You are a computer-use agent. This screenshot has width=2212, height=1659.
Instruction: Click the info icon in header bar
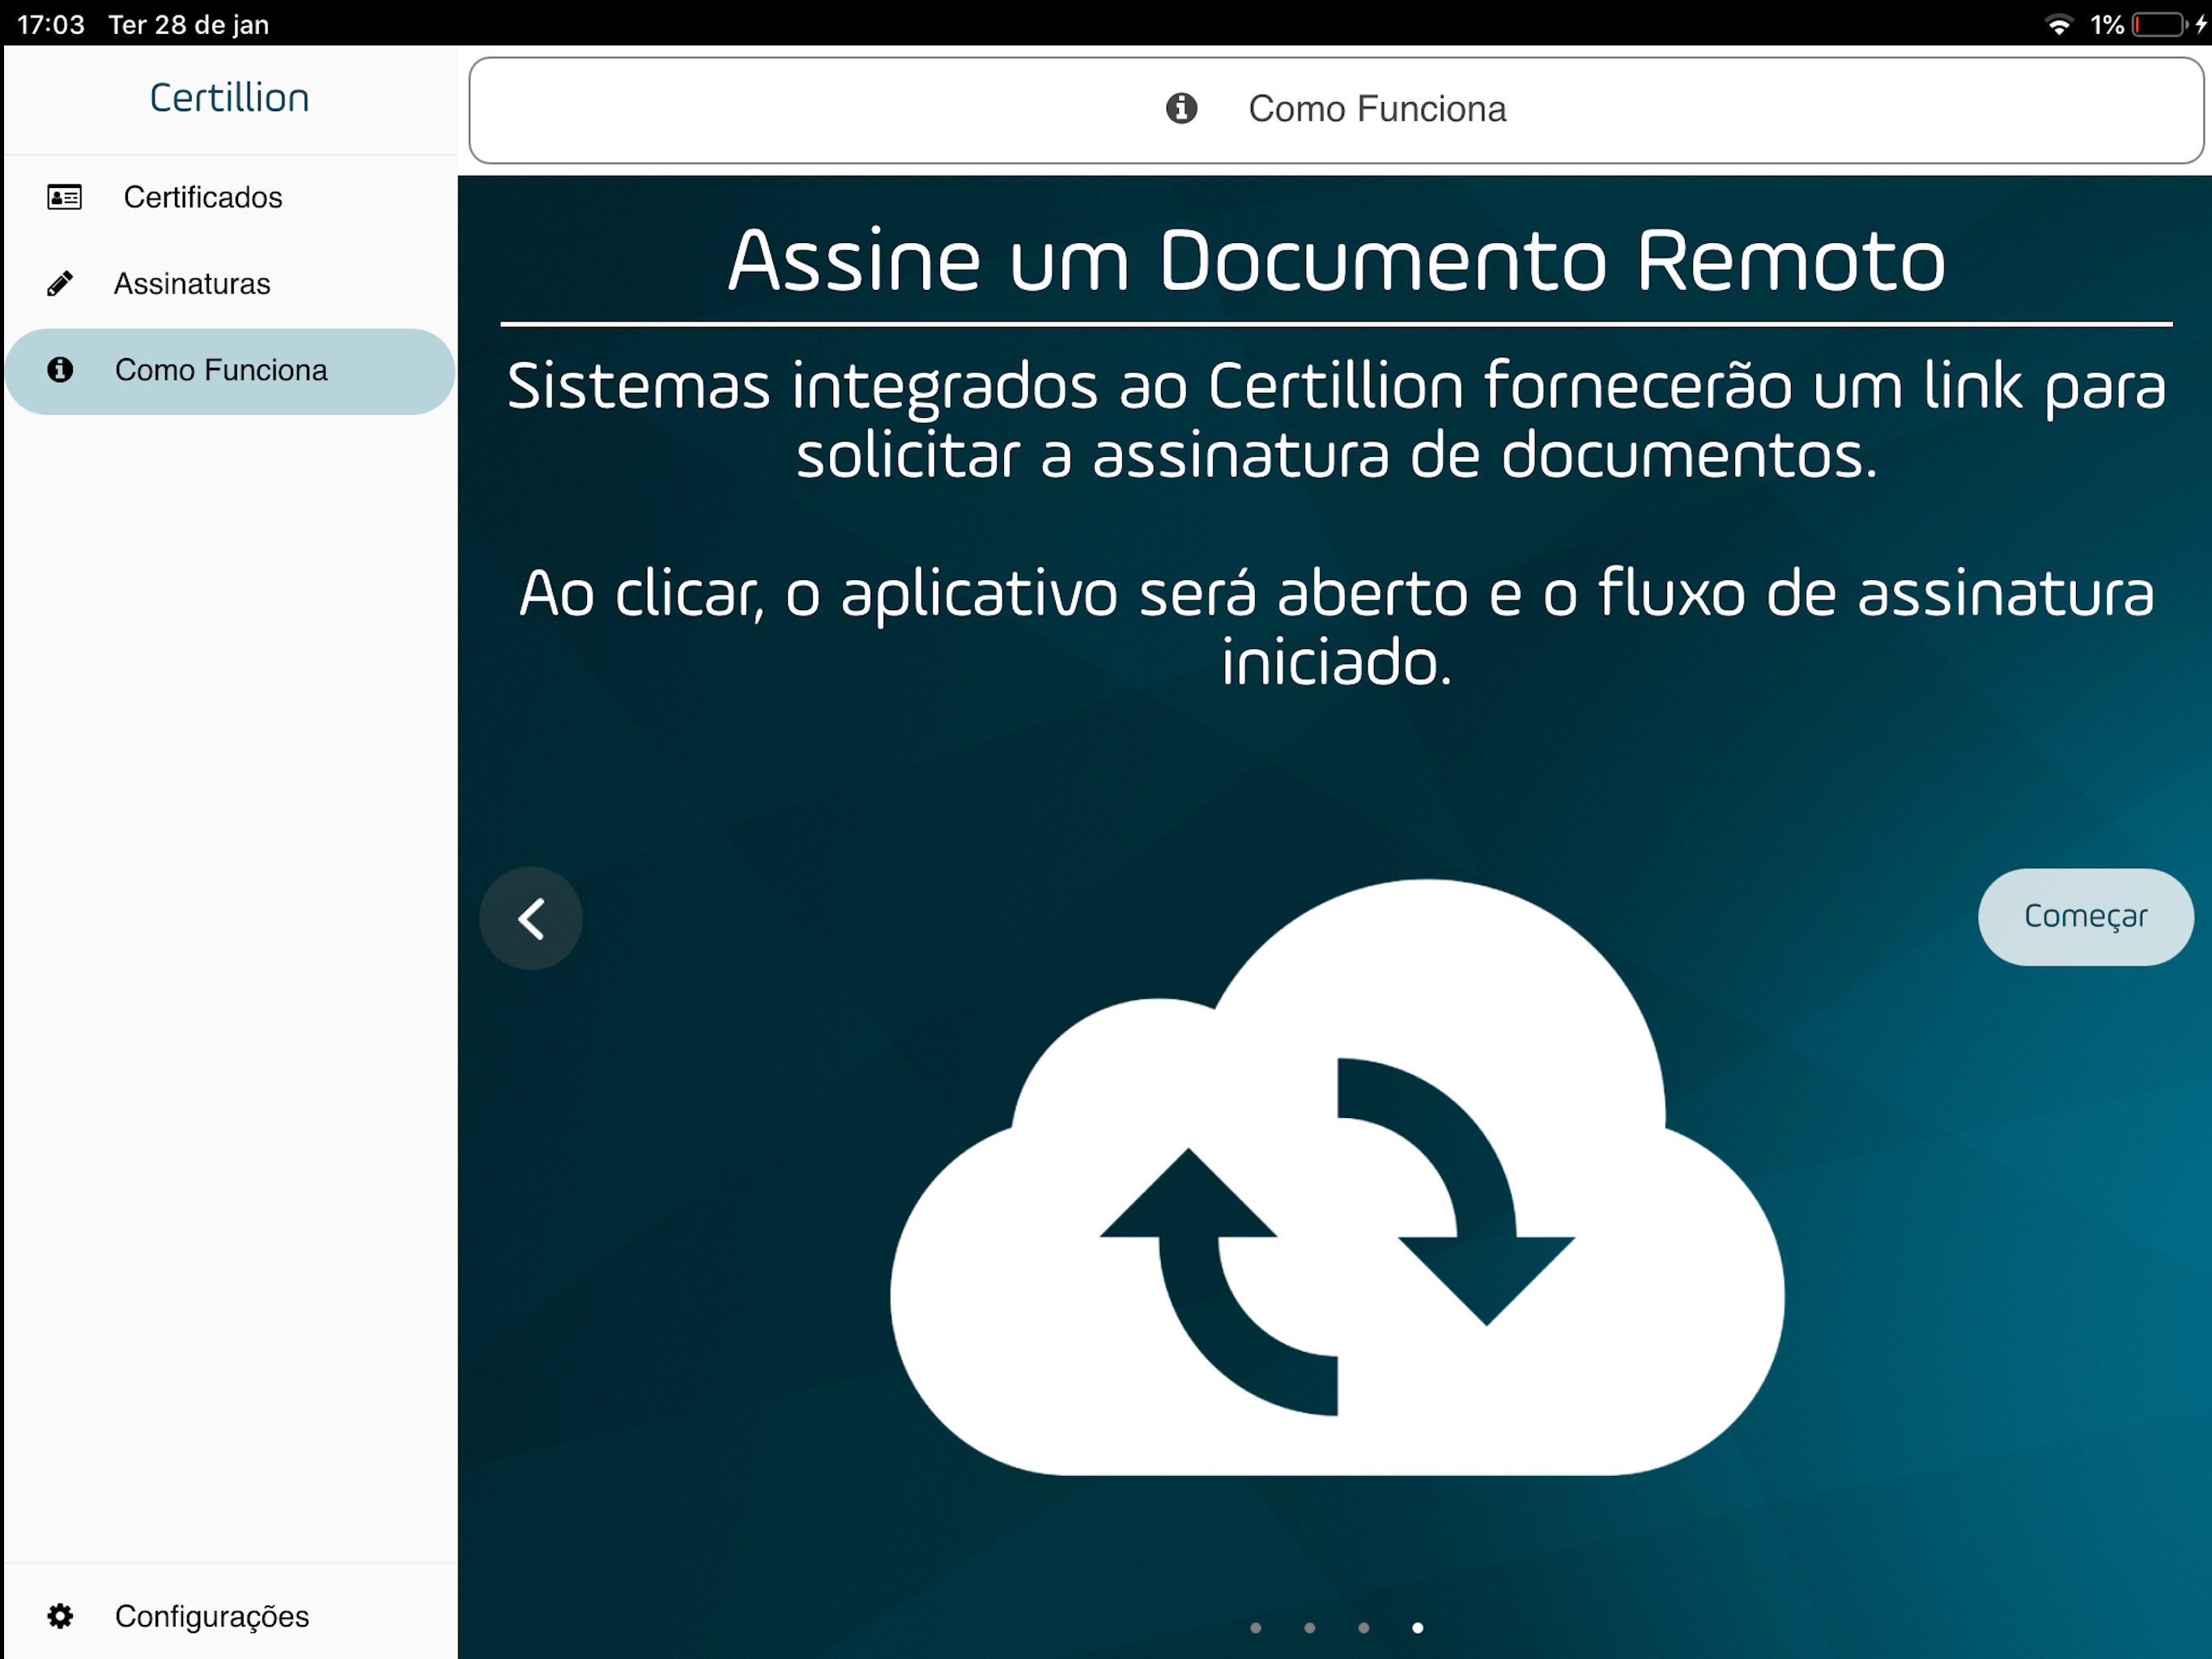(x=1181, y=108)
